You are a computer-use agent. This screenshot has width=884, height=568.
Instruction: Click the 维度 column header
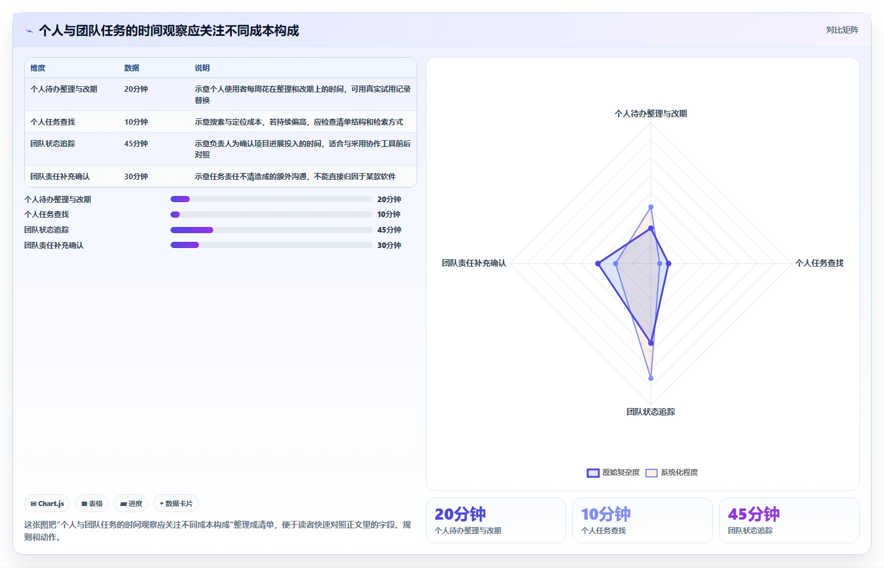tap(38, 68)
